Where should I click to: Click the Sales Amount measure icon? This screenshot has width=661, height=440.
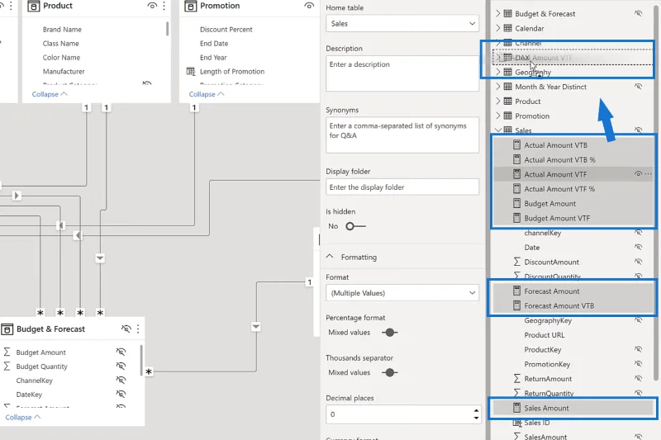(x=516, y=408)
